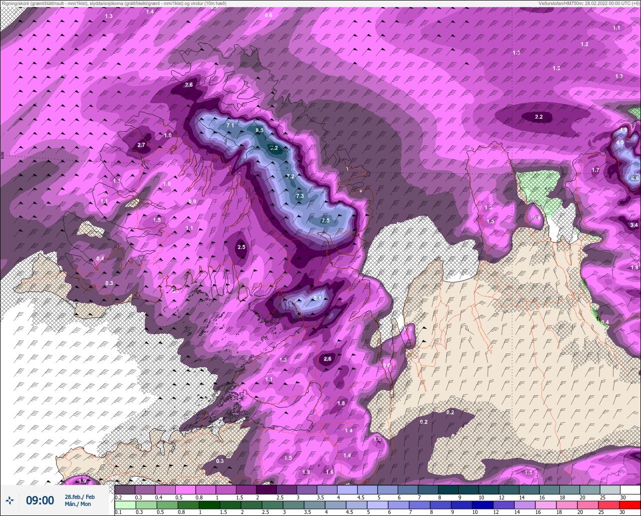Image resolution: width=641 pixels, height=516 pixels.
Task: Click the pale green swatch above 0.1 in rain legend
Action: pyautogui.click(x=125, y=504)
